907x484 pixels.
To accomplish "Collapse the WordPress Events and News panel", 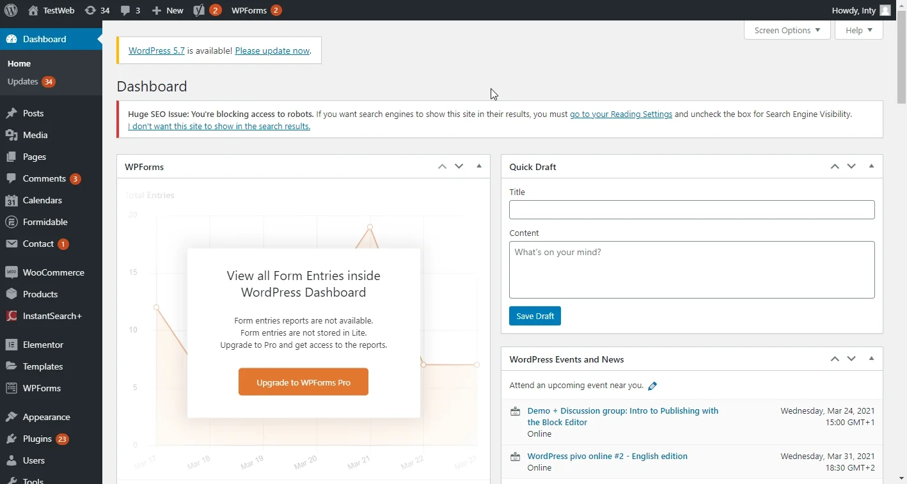I will 871,359.
